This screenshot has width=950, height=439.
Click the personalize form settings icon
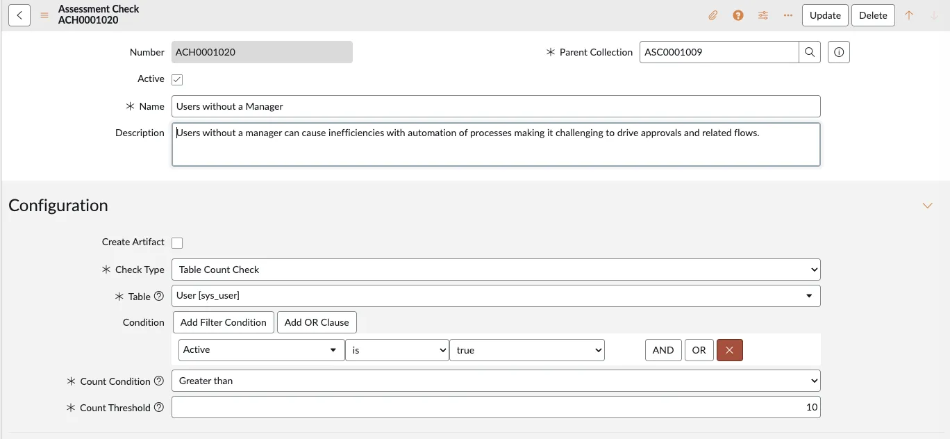pos(763,15)
